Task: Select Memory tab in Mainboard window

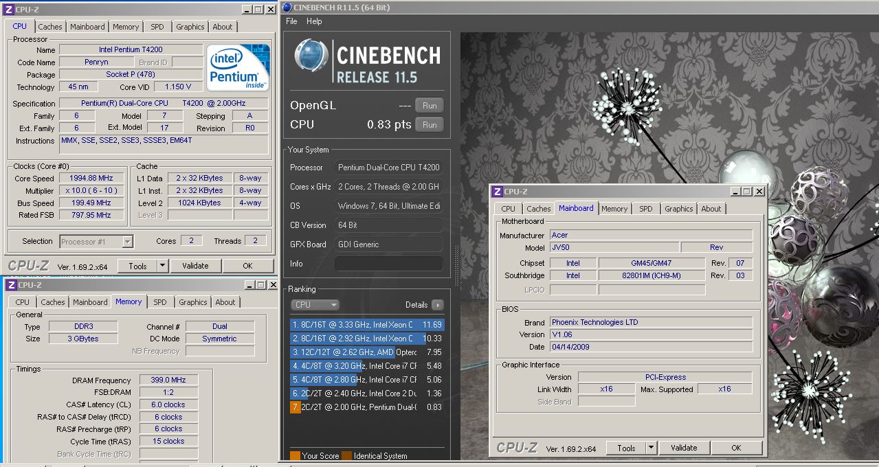Action: pyautogui.click(x=614, y=209)
